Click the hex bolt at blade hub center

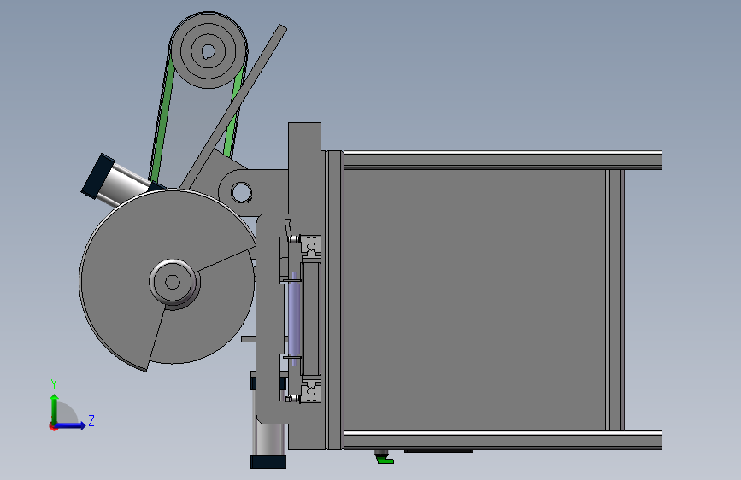coord(173,282)
